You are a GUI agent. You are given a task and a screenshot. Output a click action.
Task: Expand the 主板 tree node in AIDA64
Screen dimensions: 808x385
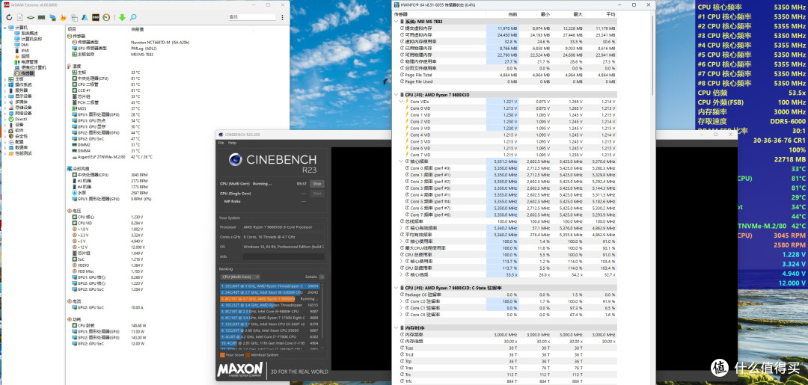click(4, 78)
